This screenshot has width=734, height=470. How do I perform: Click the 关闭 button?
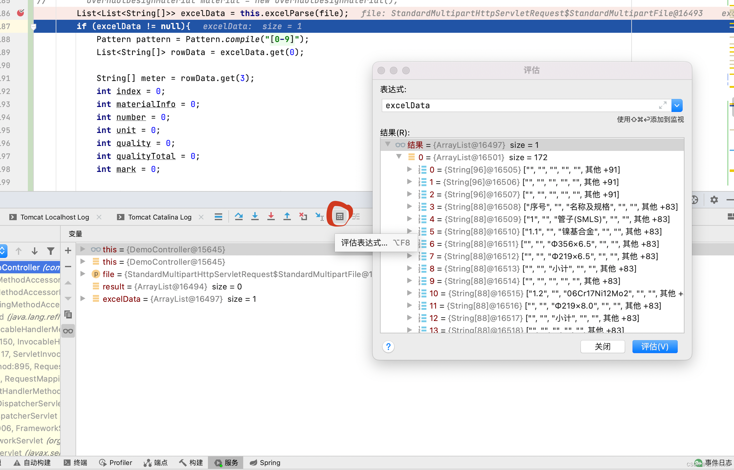tap(602, 347)
